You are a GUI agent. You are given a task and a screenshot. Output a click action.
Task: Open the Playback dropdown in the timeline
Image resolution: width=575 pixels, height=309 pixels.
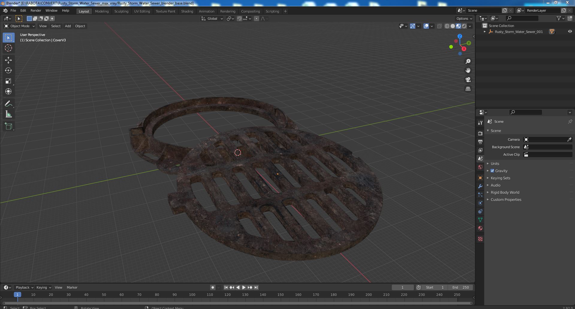pyautogui.click(x=24, y=287)
